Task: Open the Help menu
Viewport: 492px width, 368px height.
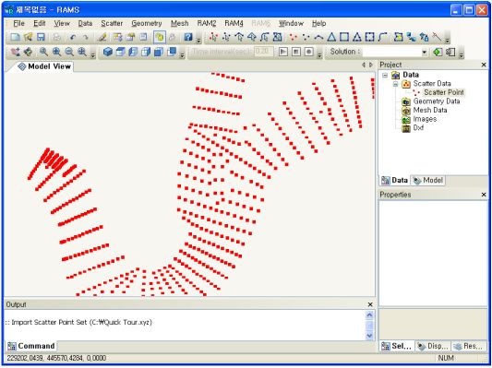Action: [x=318, y=23]
